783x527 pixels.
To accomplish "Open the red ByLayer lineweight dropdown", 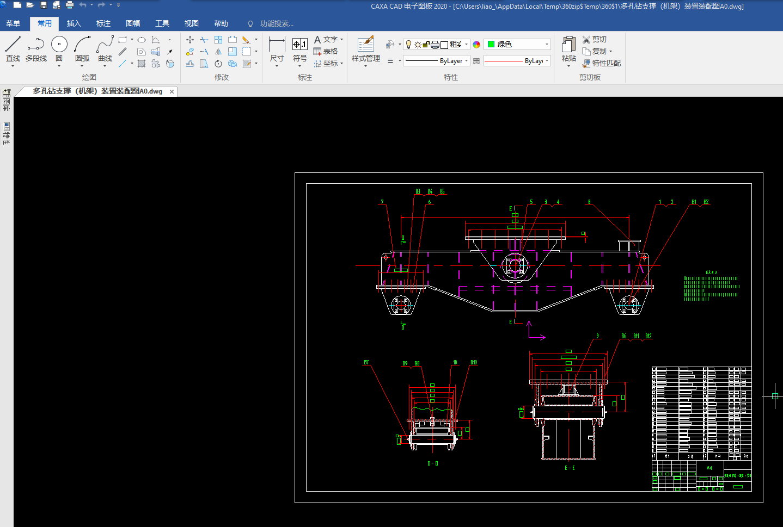I will [517, 61].
